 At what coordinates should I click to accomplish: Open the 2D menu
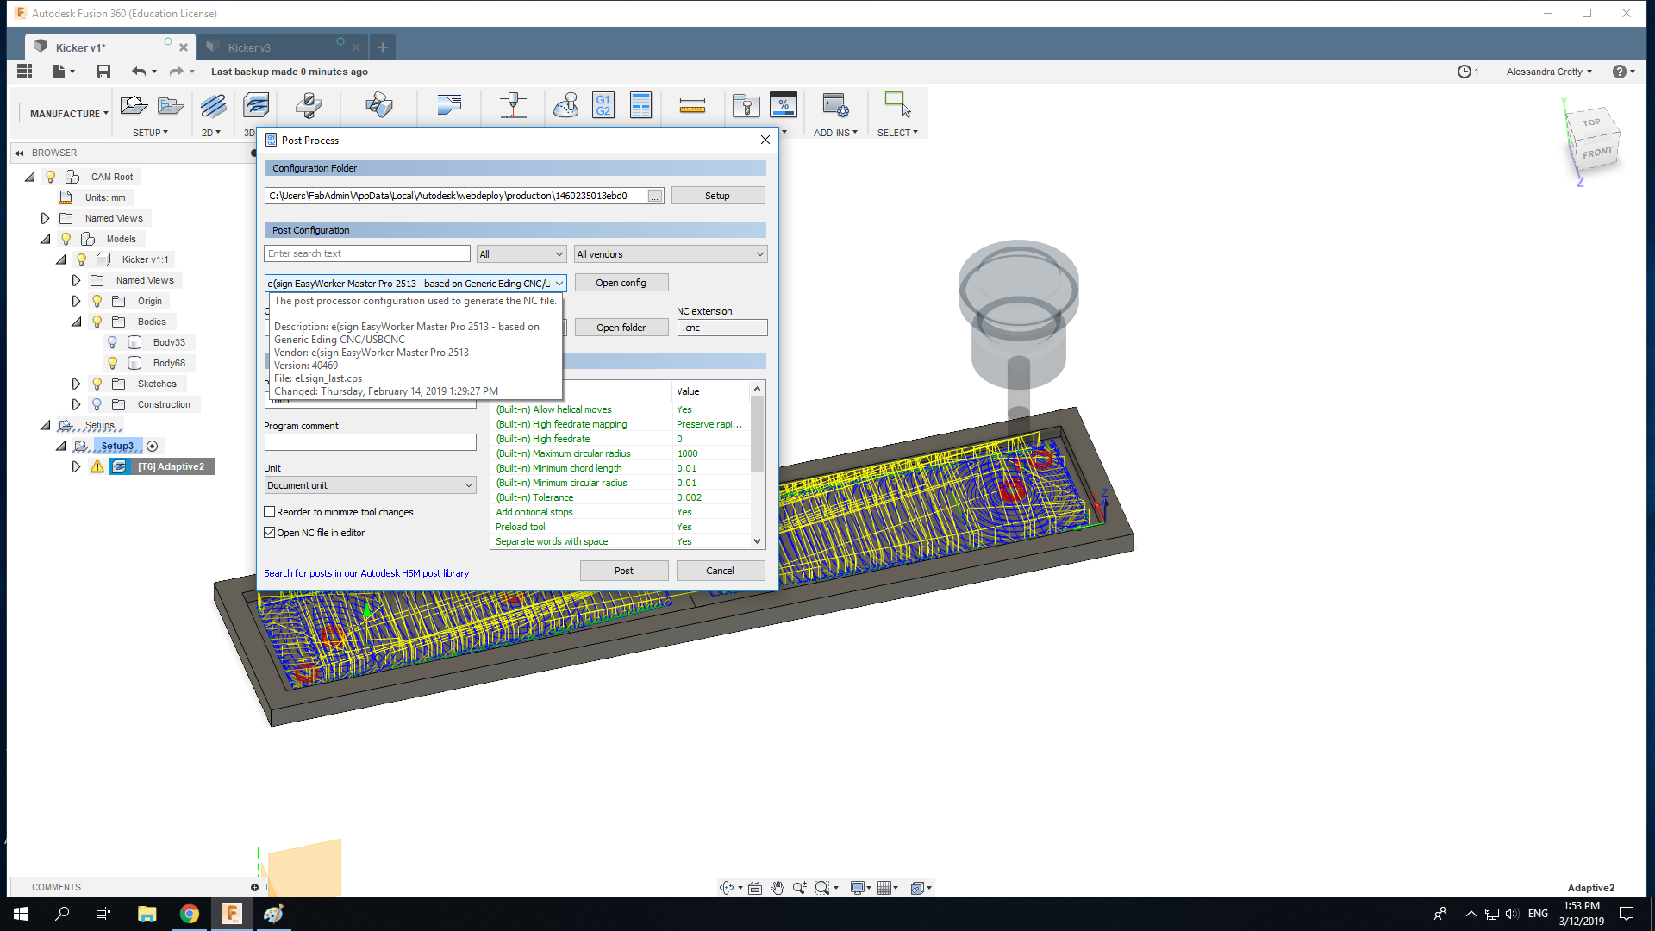click(x=210, y=133)
